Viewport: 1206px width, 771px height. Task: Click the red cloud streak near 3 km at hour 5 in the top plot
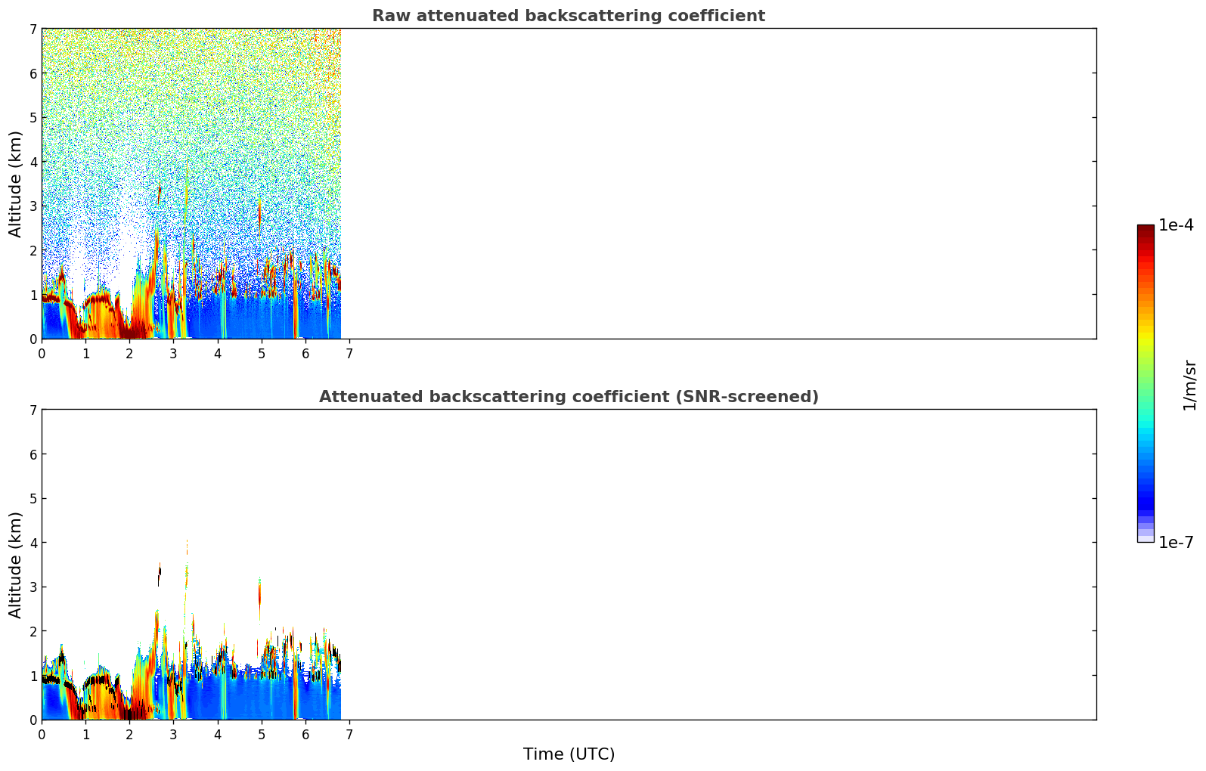[259, 212]
